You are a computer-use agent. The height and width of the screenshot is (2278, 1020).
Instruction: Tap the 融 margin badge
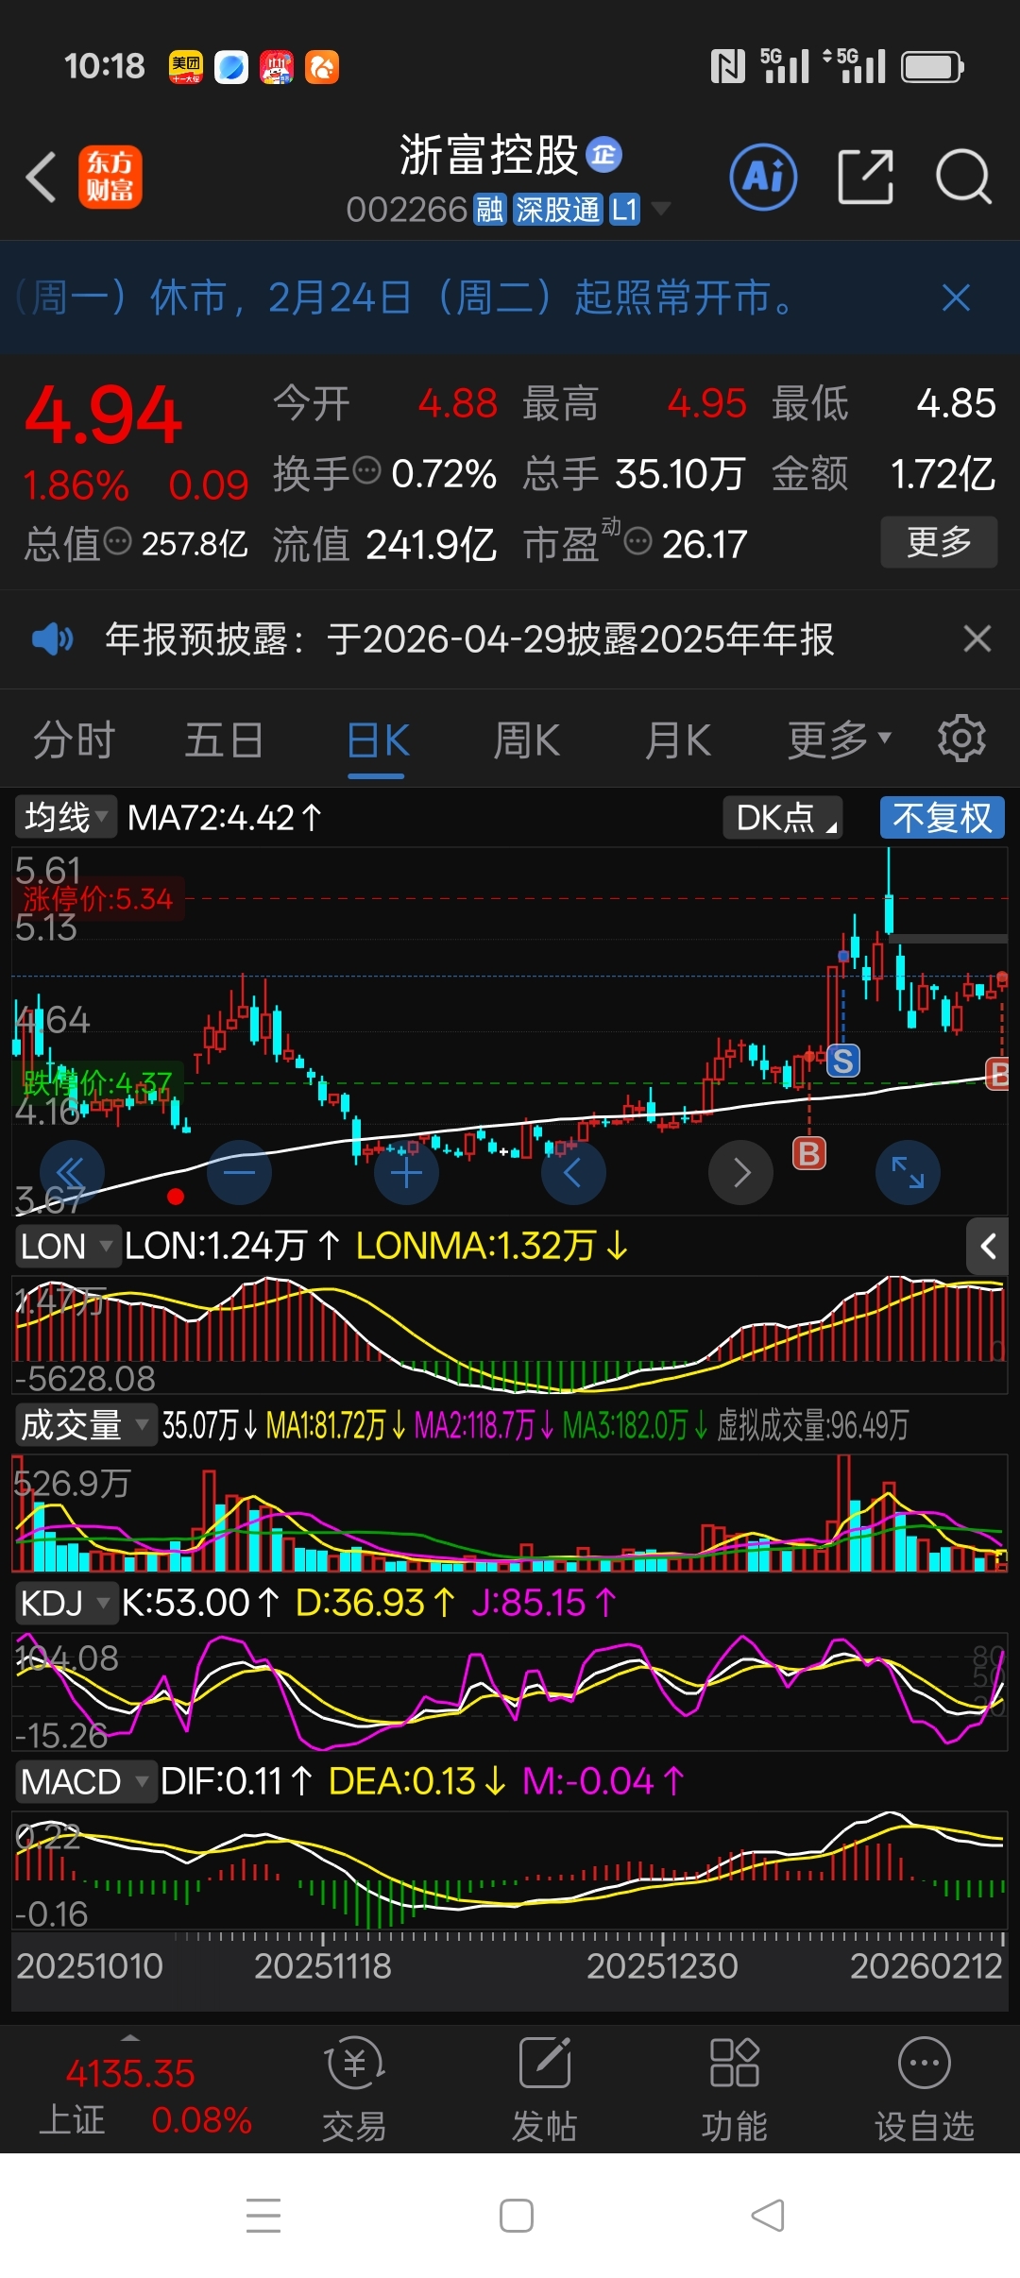tap(490, 209)
